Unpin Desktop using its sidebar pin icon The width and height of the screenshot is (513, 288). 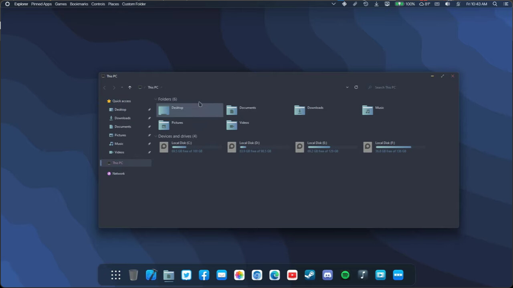tap(149, 110)
